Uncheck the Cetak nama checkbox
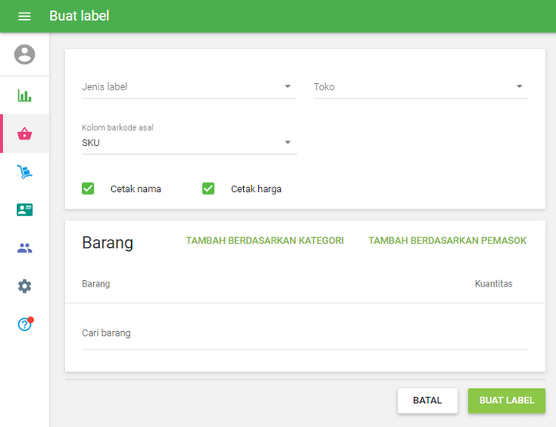 pyautogui.click(x=88, y=189)
